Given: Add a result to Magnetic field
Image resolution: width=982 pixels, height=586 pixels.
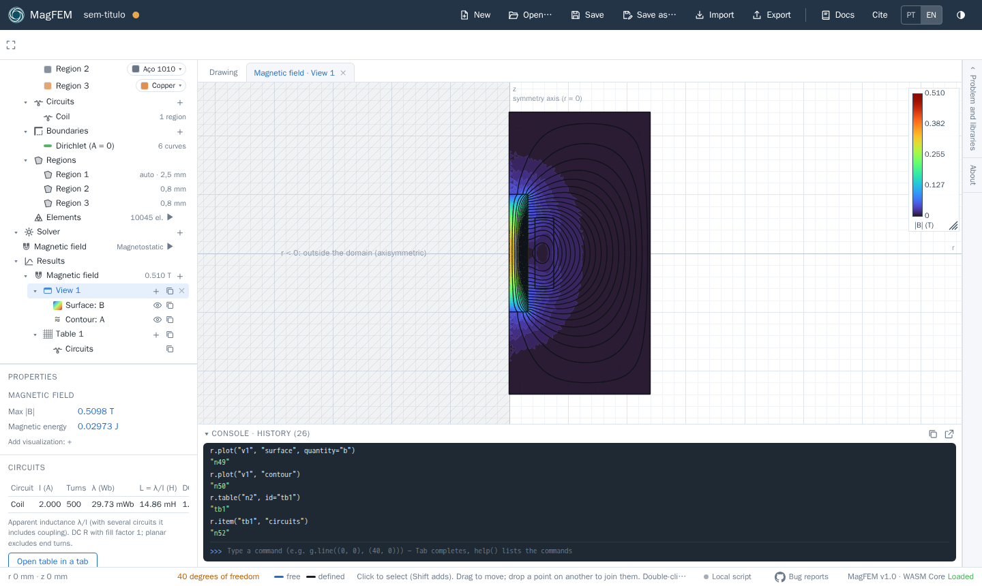Looking at the screenshot, I should [180, 276].
